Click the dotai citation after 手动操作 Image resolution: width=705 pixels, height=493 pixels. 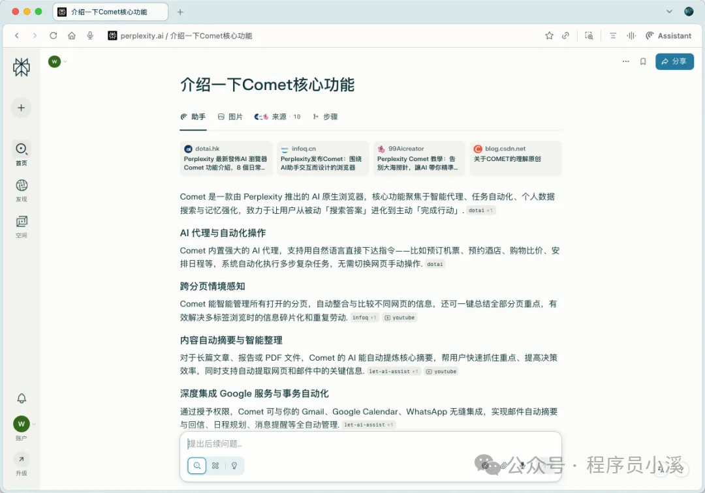click(x=435, y=264)
